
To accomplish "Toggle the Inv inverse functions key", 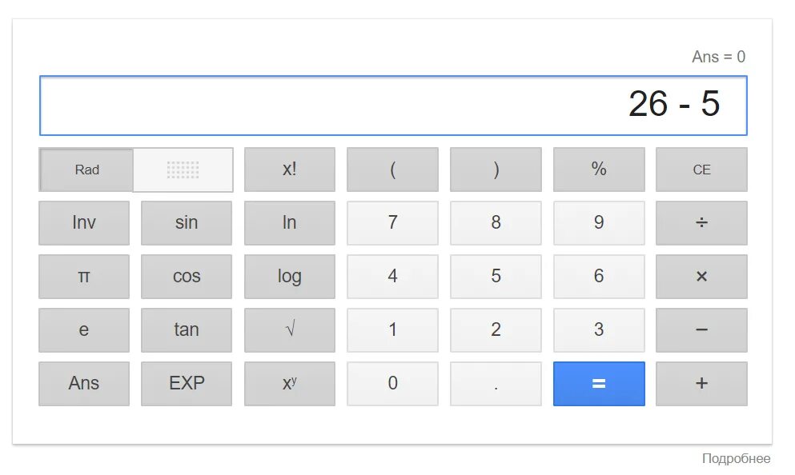I will 84,223.
